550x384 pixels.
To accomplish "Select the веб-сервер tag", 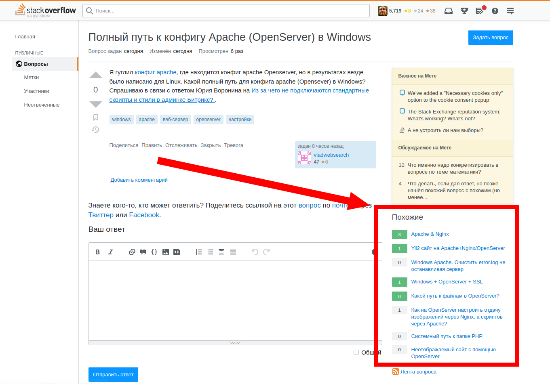I will 175,120.
